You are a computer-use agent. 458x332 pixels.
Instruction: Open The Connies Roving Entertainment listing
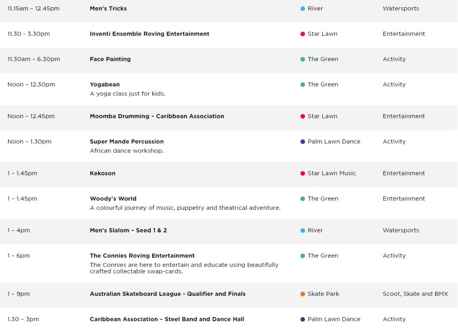pos(142,256)
